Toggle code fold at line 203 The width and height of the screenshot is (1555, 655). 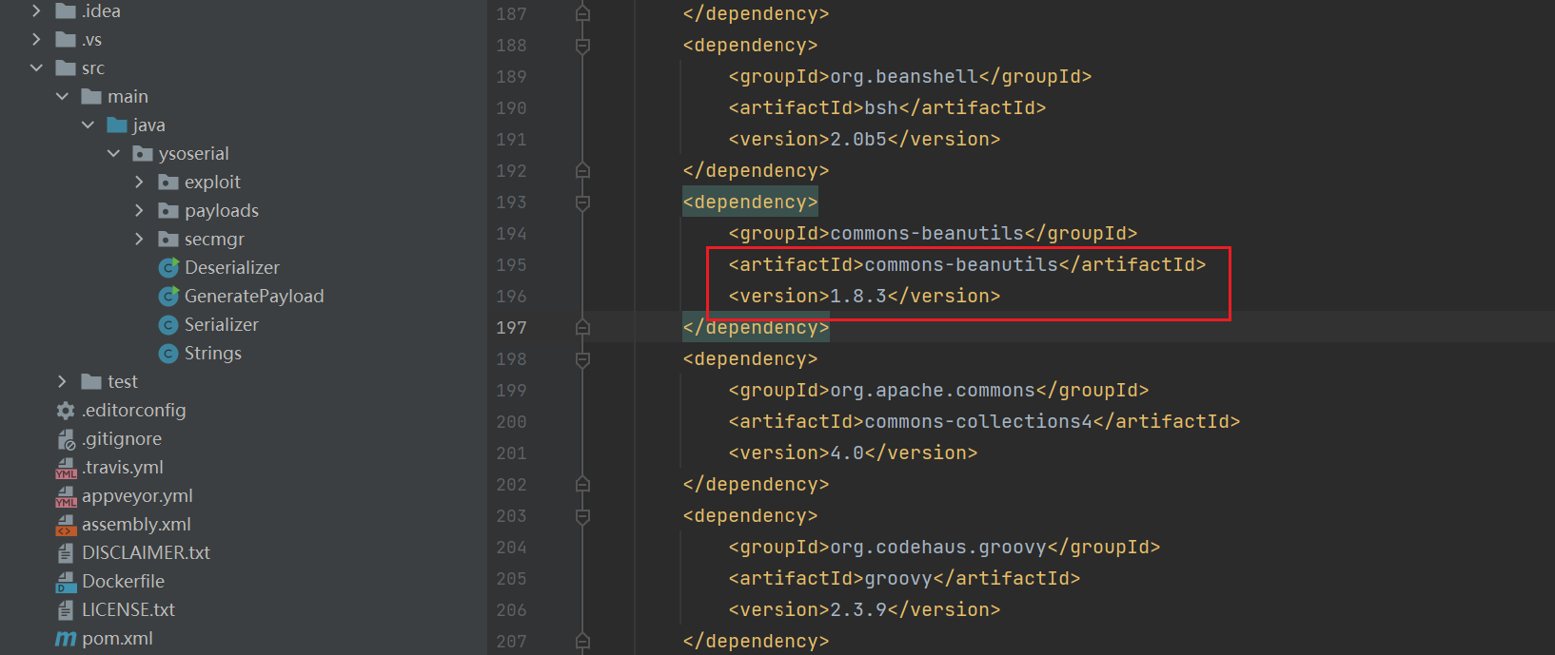(x=583, y=516)
